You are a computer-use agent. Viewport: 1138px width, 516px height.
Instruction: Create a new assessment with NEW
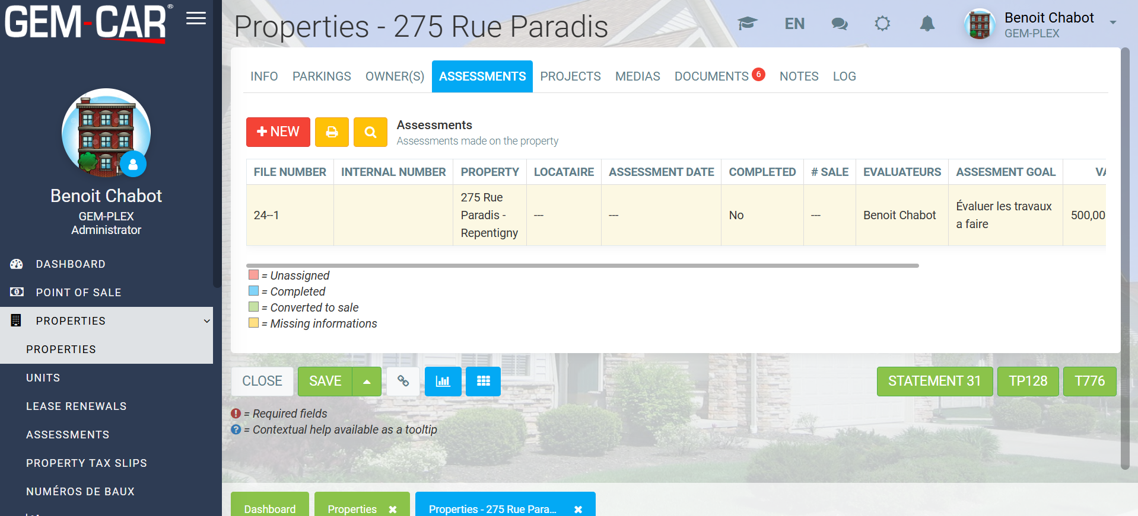tap(278, 132)
